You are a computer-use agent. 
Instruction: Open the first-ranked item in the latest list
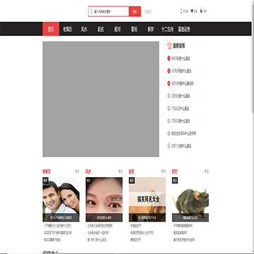pos(181,59)
